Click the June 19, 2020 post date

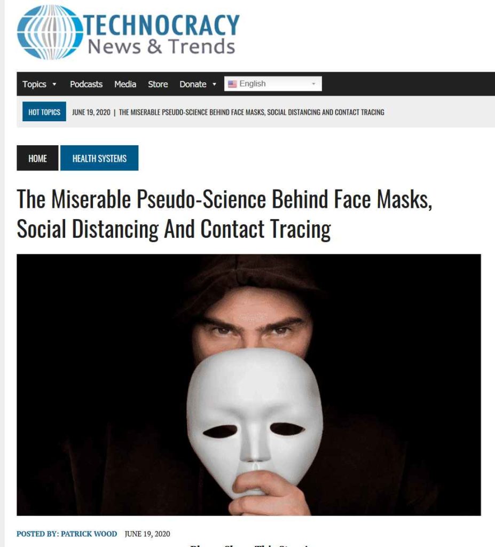click(x=147, y=534)
